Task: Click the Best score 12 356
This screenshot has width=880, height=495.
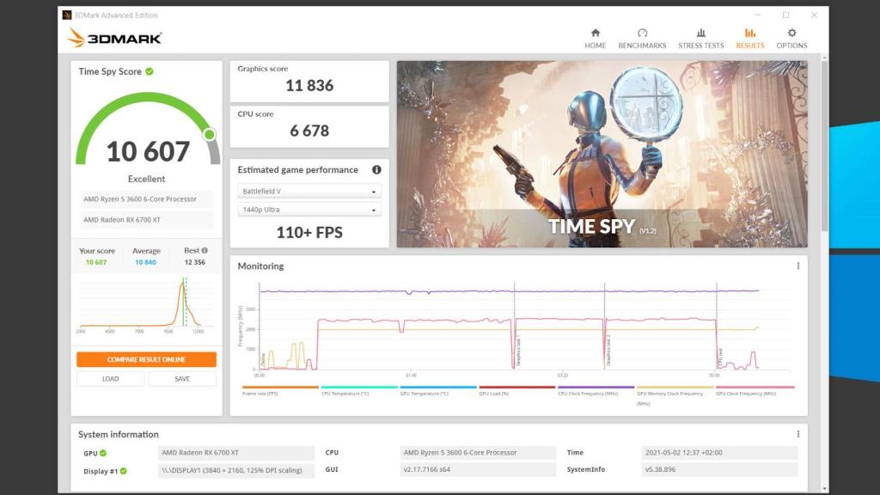Action: coord(195,262)
